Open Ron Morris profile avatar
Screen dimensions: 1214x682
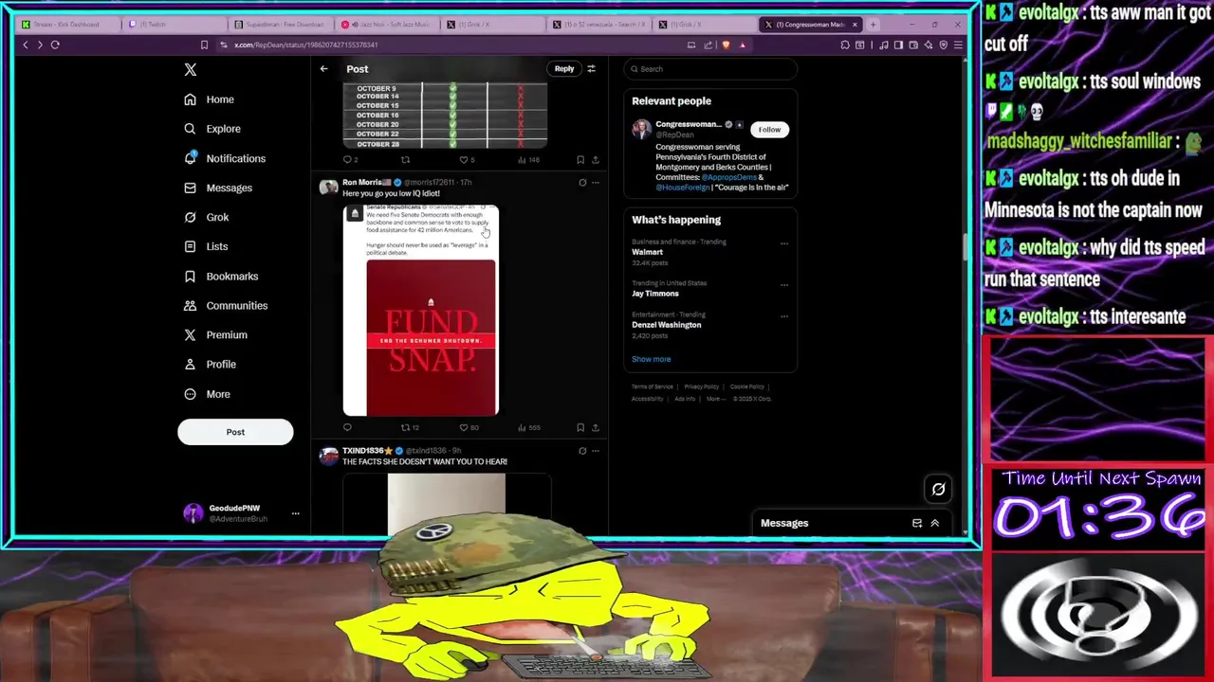[328, 187]
